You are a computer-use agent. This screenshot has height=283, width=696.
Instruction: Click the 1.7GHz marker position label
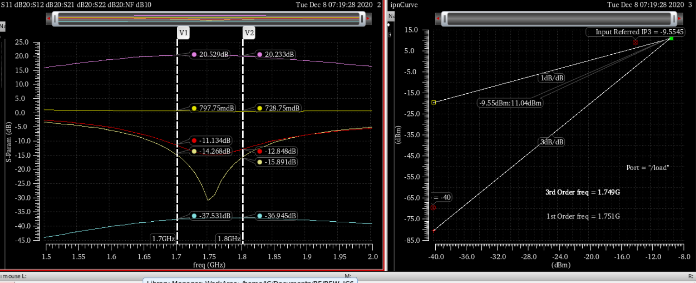click(163, 238)
